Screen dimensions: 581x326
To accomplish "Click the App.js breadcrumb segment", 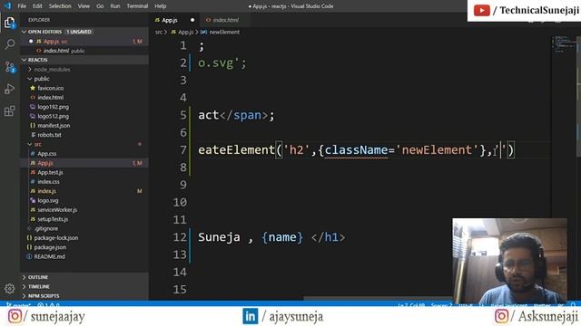I will coord(185,33).
